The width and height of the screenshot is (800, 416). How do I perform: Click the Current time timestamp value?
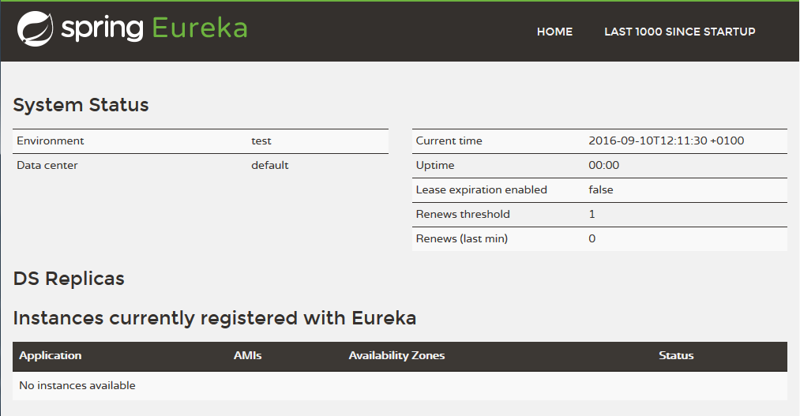666,141
